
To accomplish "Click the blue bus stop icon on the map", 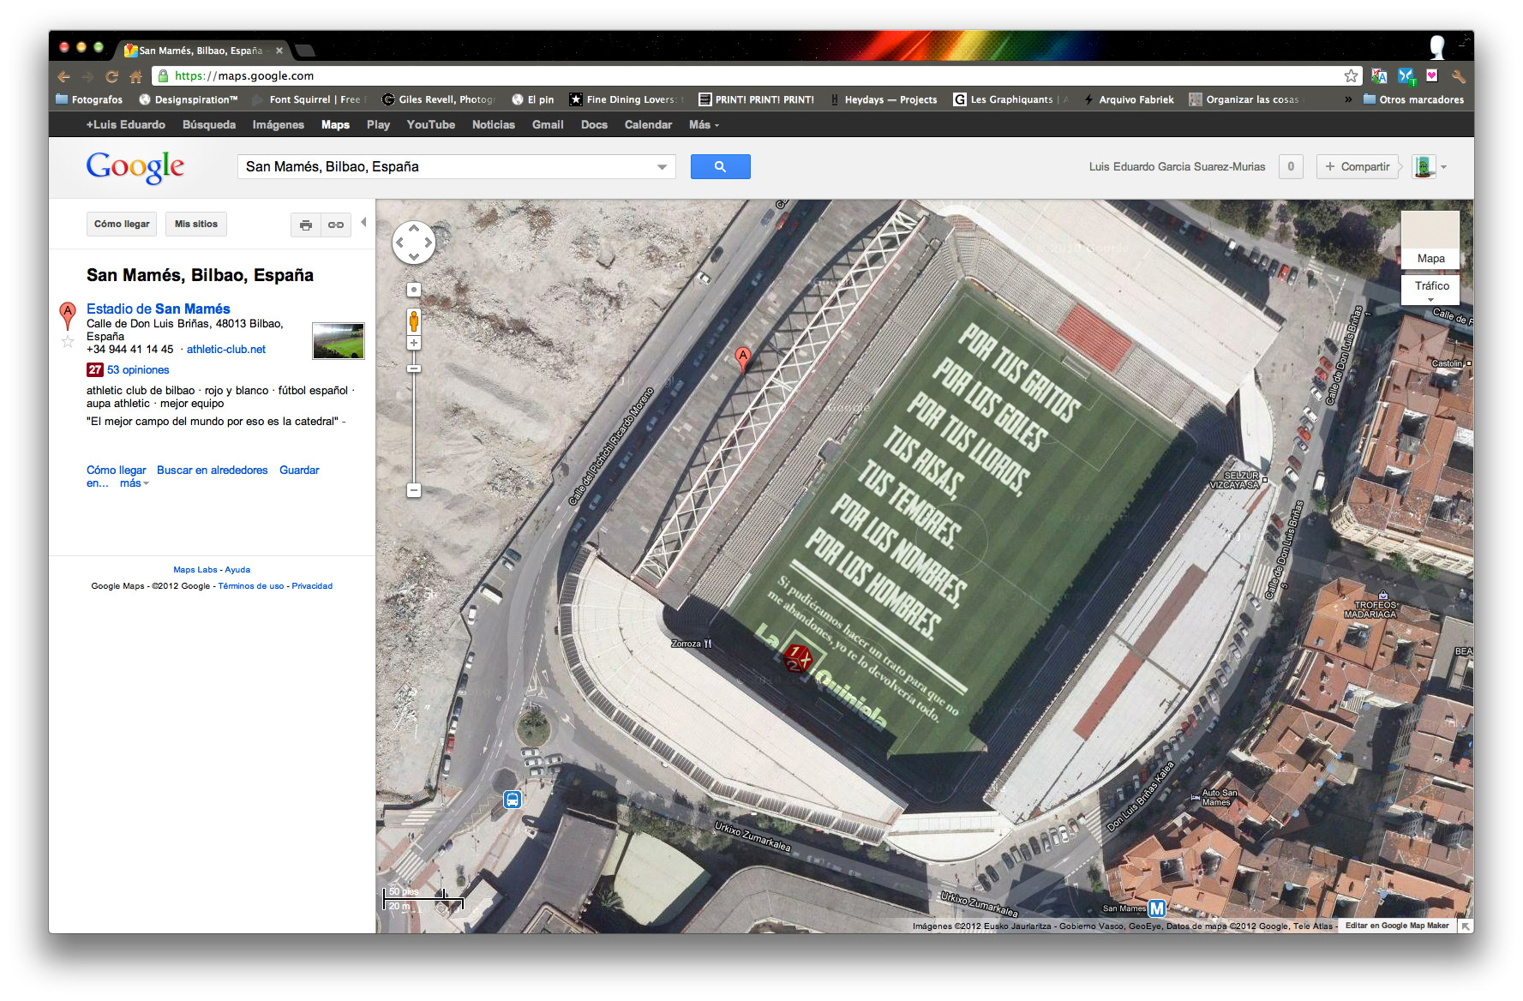I will point(513,800).
